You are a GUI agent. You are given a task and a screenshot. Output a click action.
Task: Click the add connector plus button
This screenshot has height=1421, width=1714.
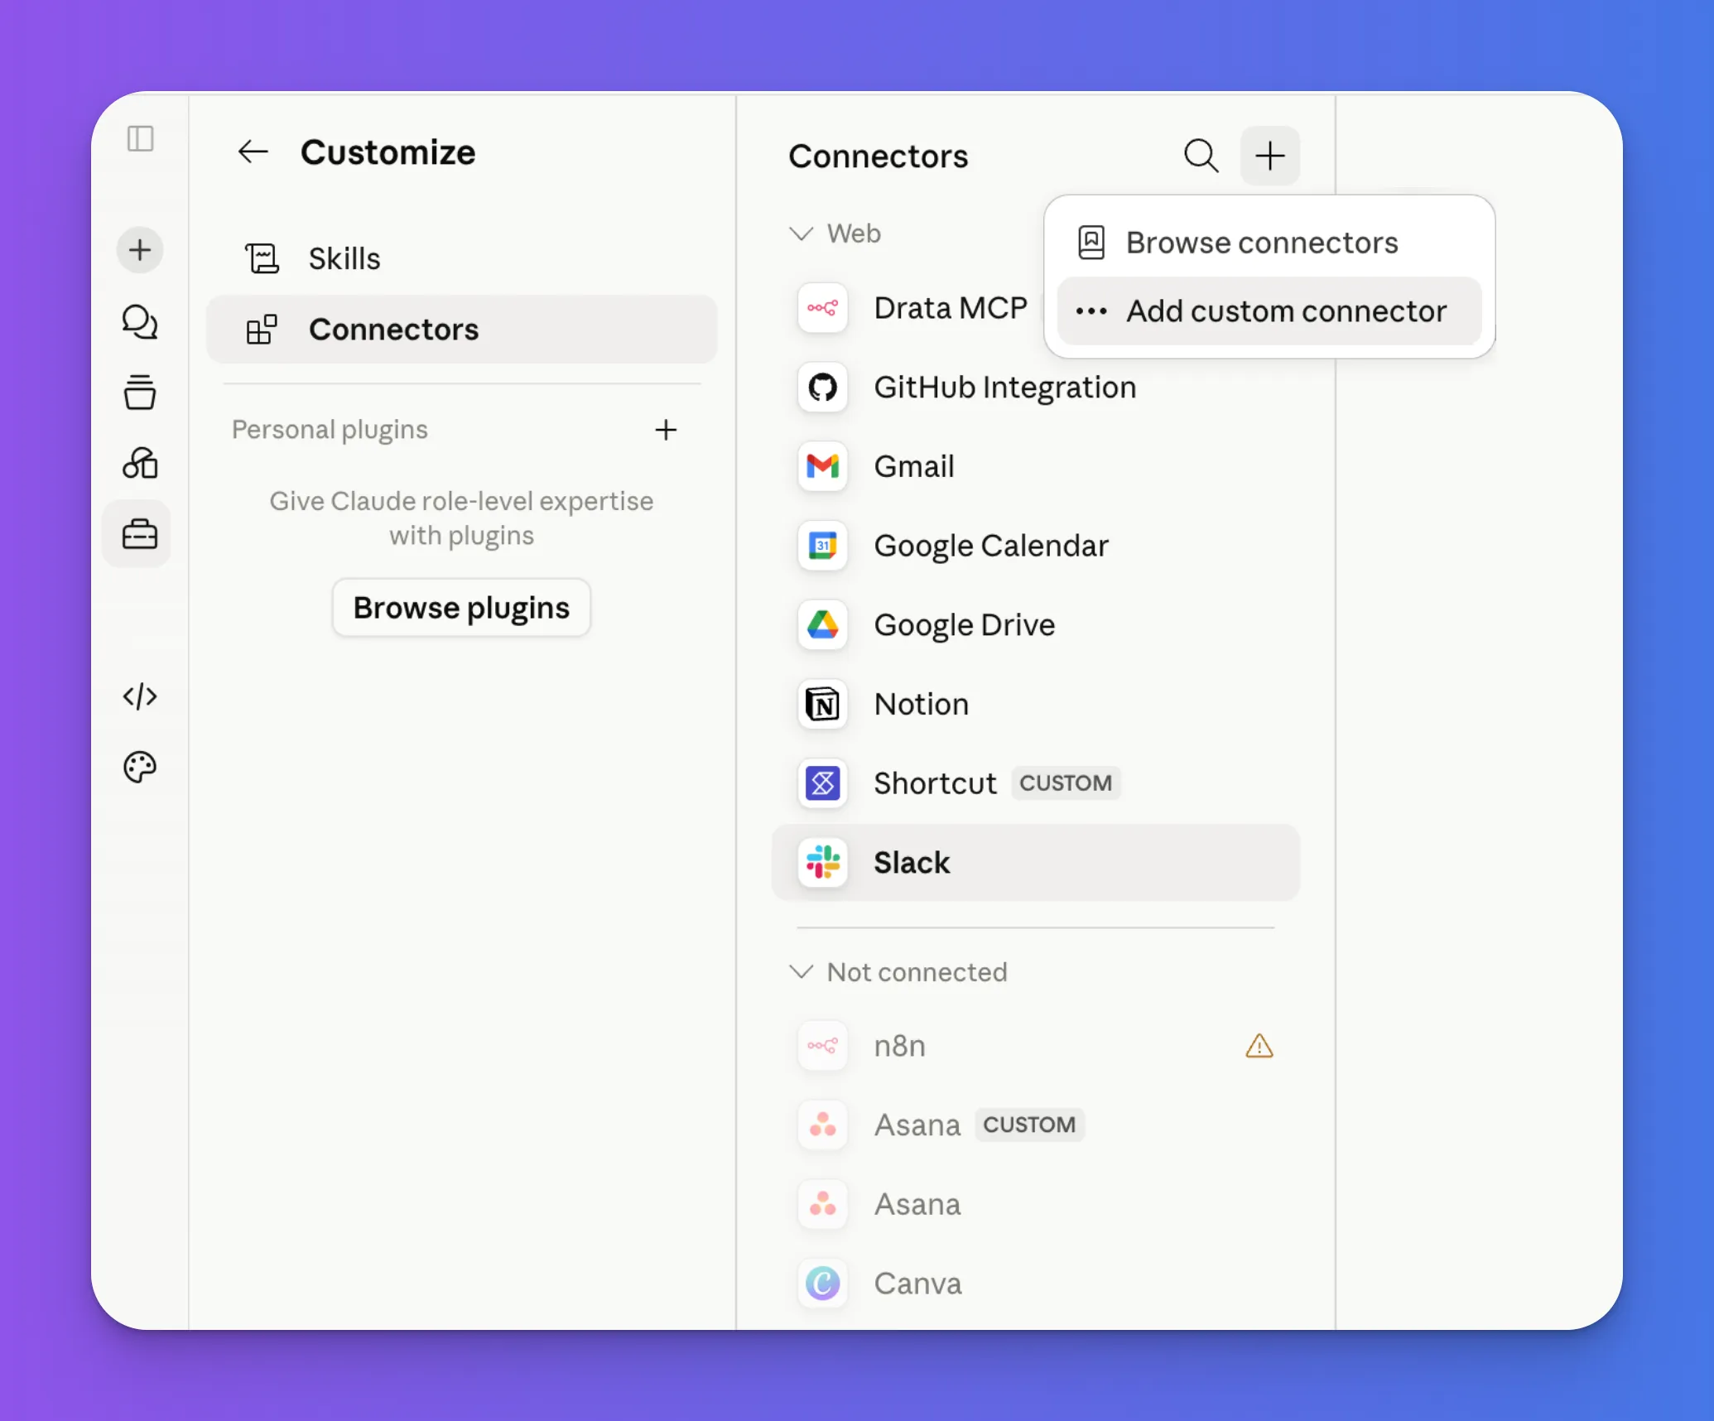(x=1270, y=156)
